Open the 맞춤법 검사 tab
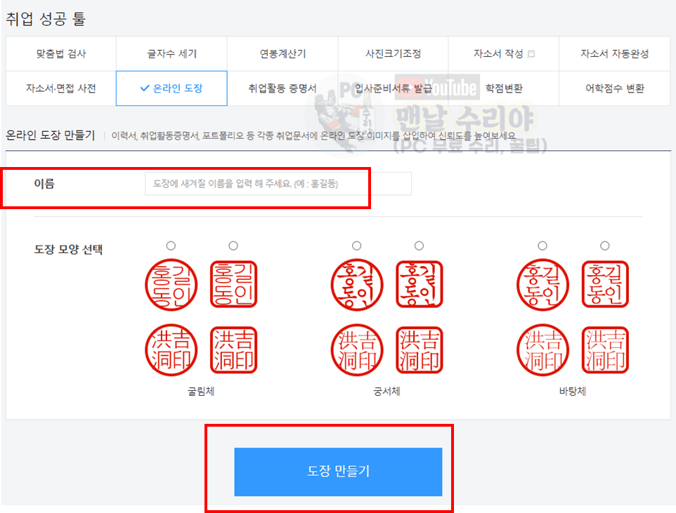This screenshot has height=513, width=676. pyautogui.click(x=61, y=54)
